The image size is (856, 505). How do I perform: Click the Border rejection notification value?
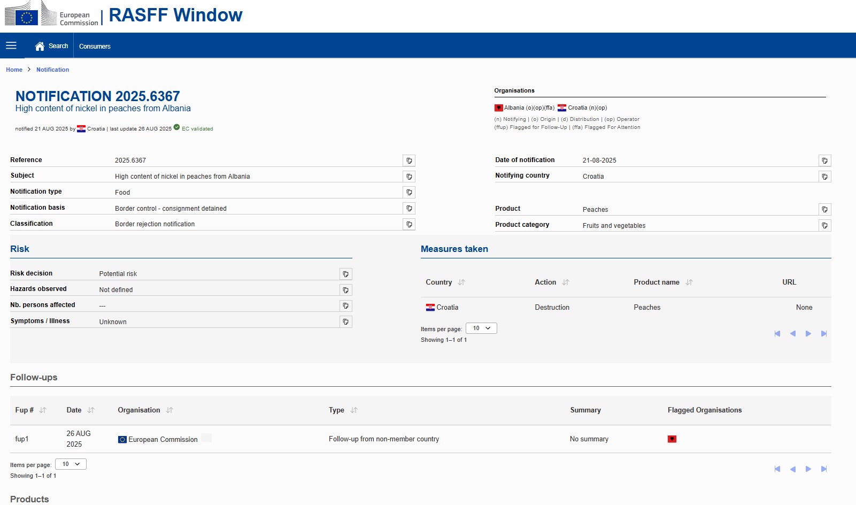(x=155, y=224)
